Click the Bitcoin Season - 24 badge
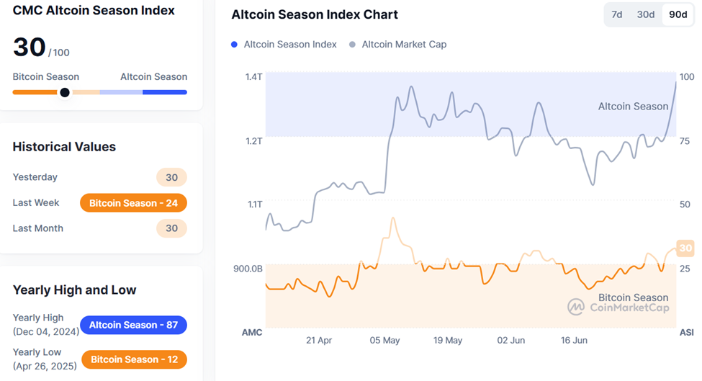702x381 pixels. [x=133, y=203]
